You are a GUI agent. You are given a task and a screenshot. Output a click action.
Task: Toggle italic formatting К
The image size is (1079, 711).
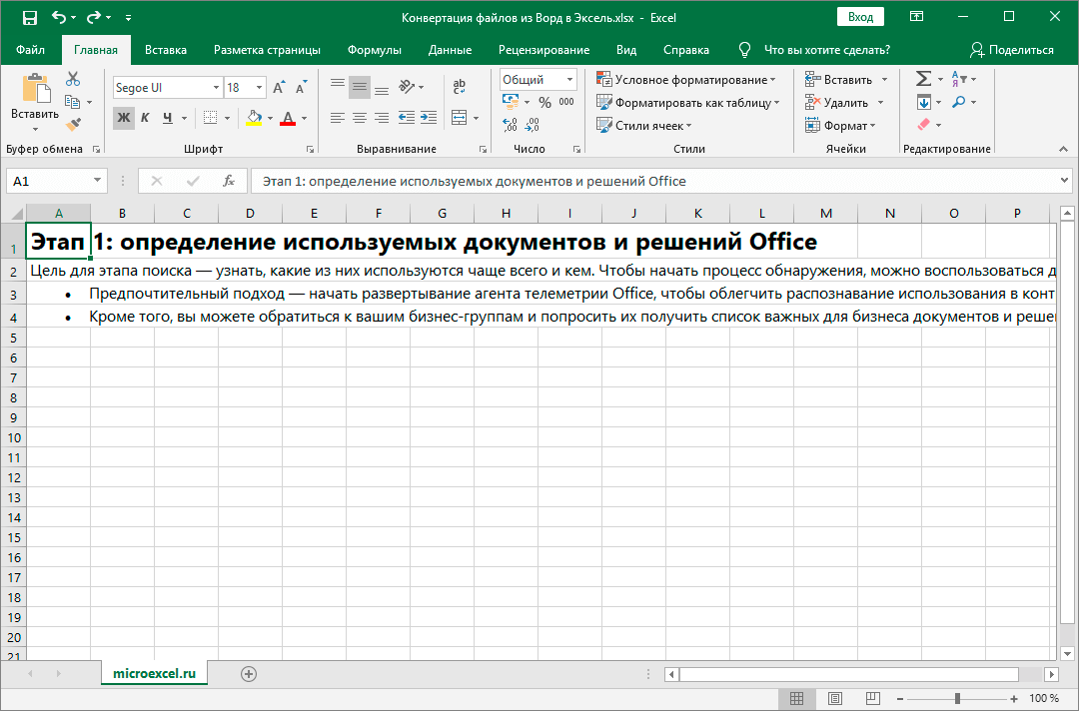click(145, 118)
